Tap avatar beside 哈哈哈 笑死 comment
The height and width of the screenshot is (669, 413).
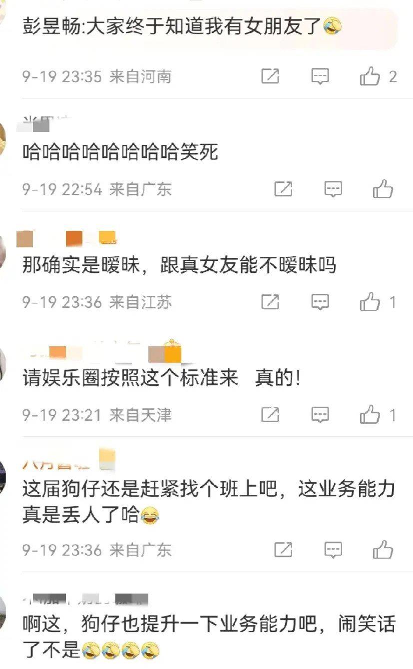pyautogui.click(x=2, y=141)
